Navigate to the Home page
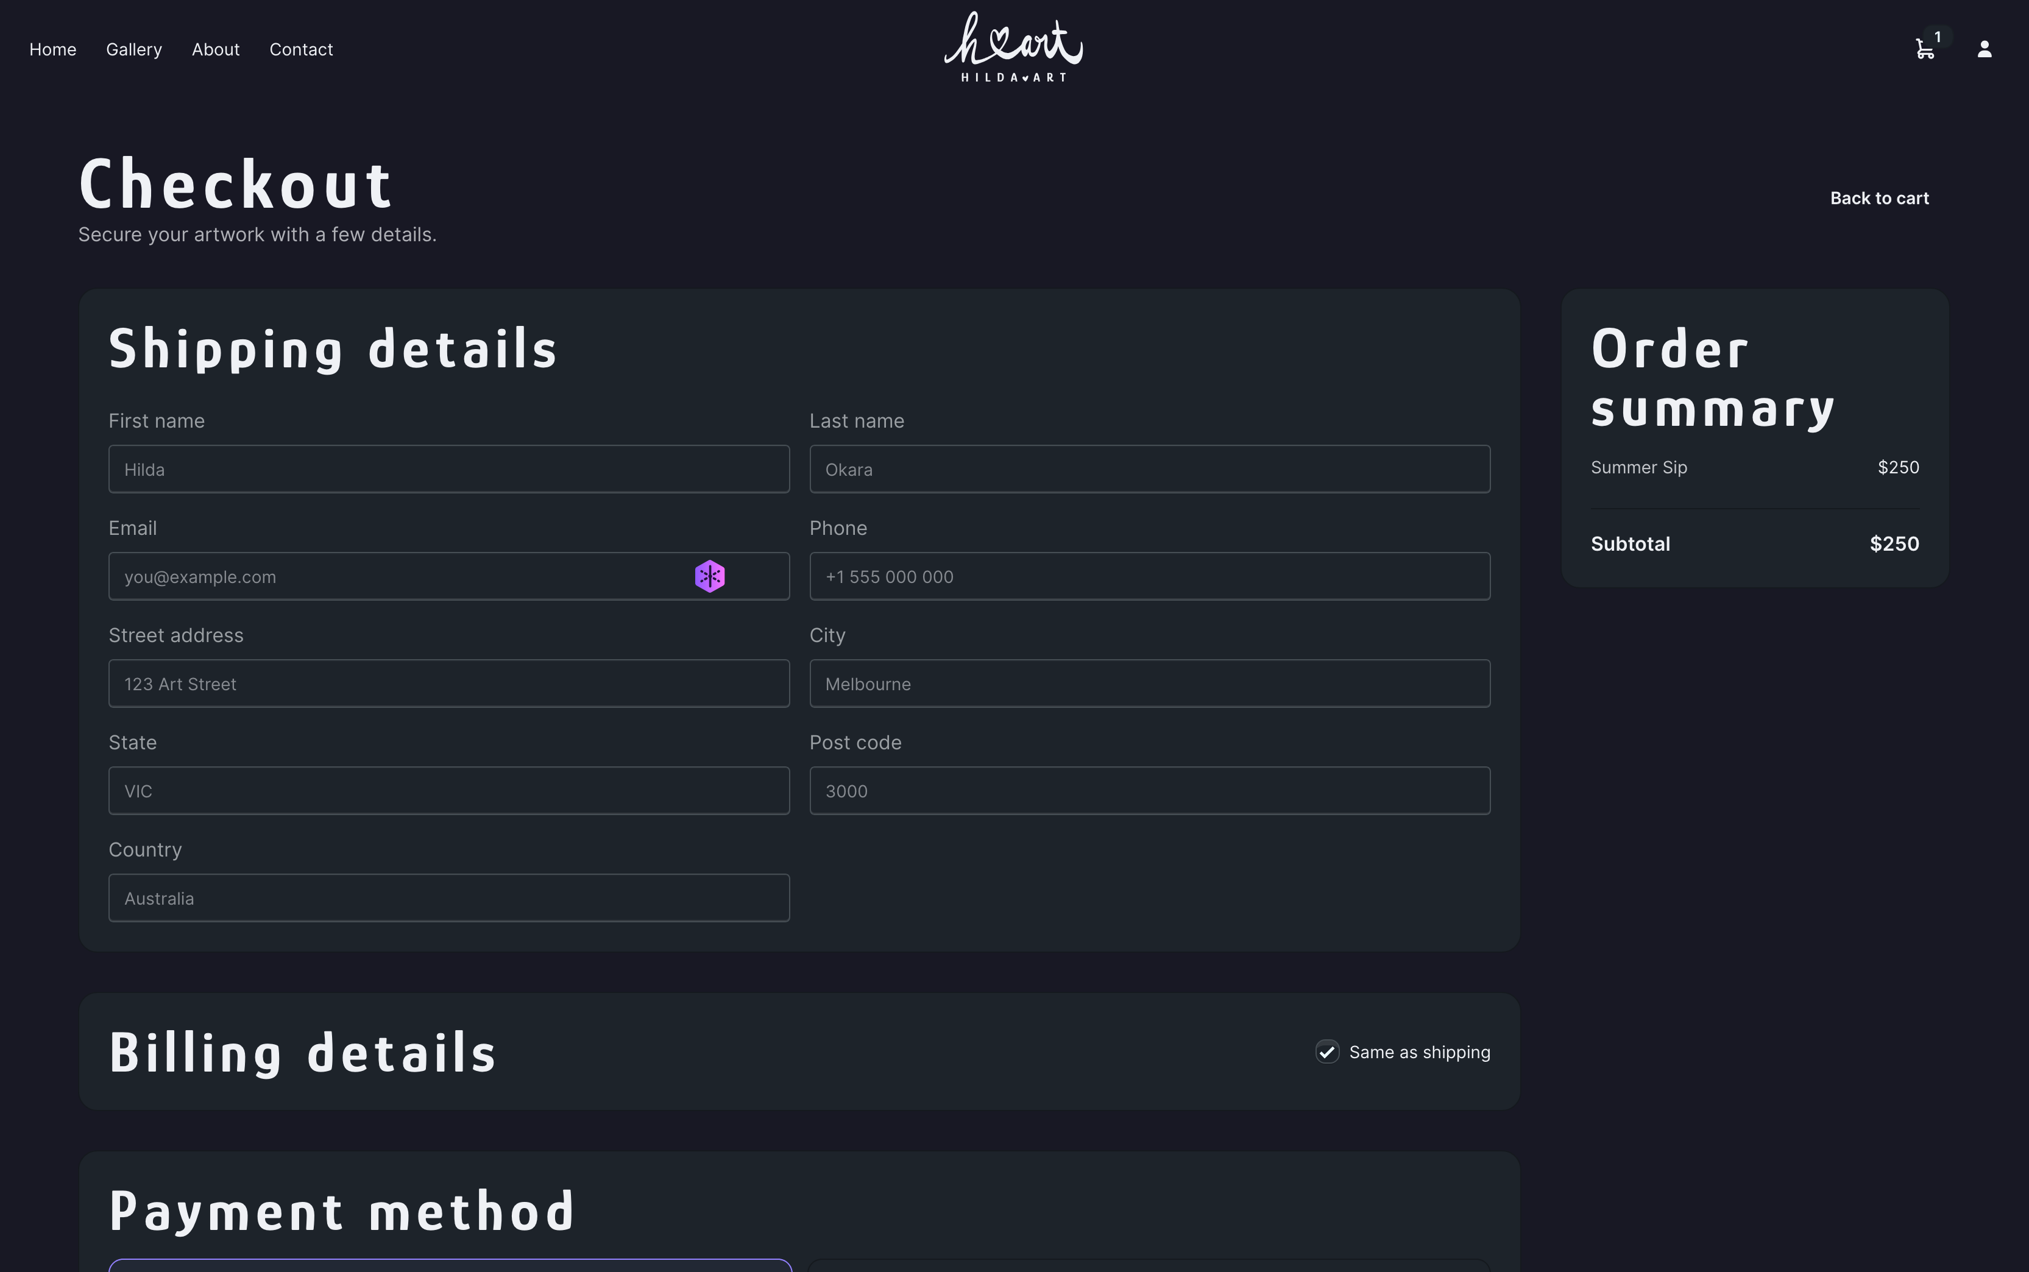The width and height of the screenshot is (2029, 1272). pyautogui.click(x=52, y=49)
